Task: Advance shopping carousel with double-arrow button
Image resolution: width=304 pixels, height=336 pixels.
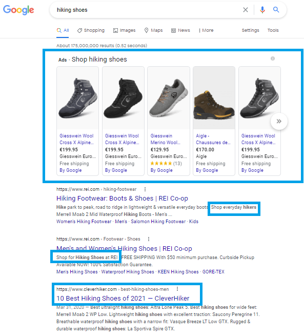Action: click(x=279, y=121)
